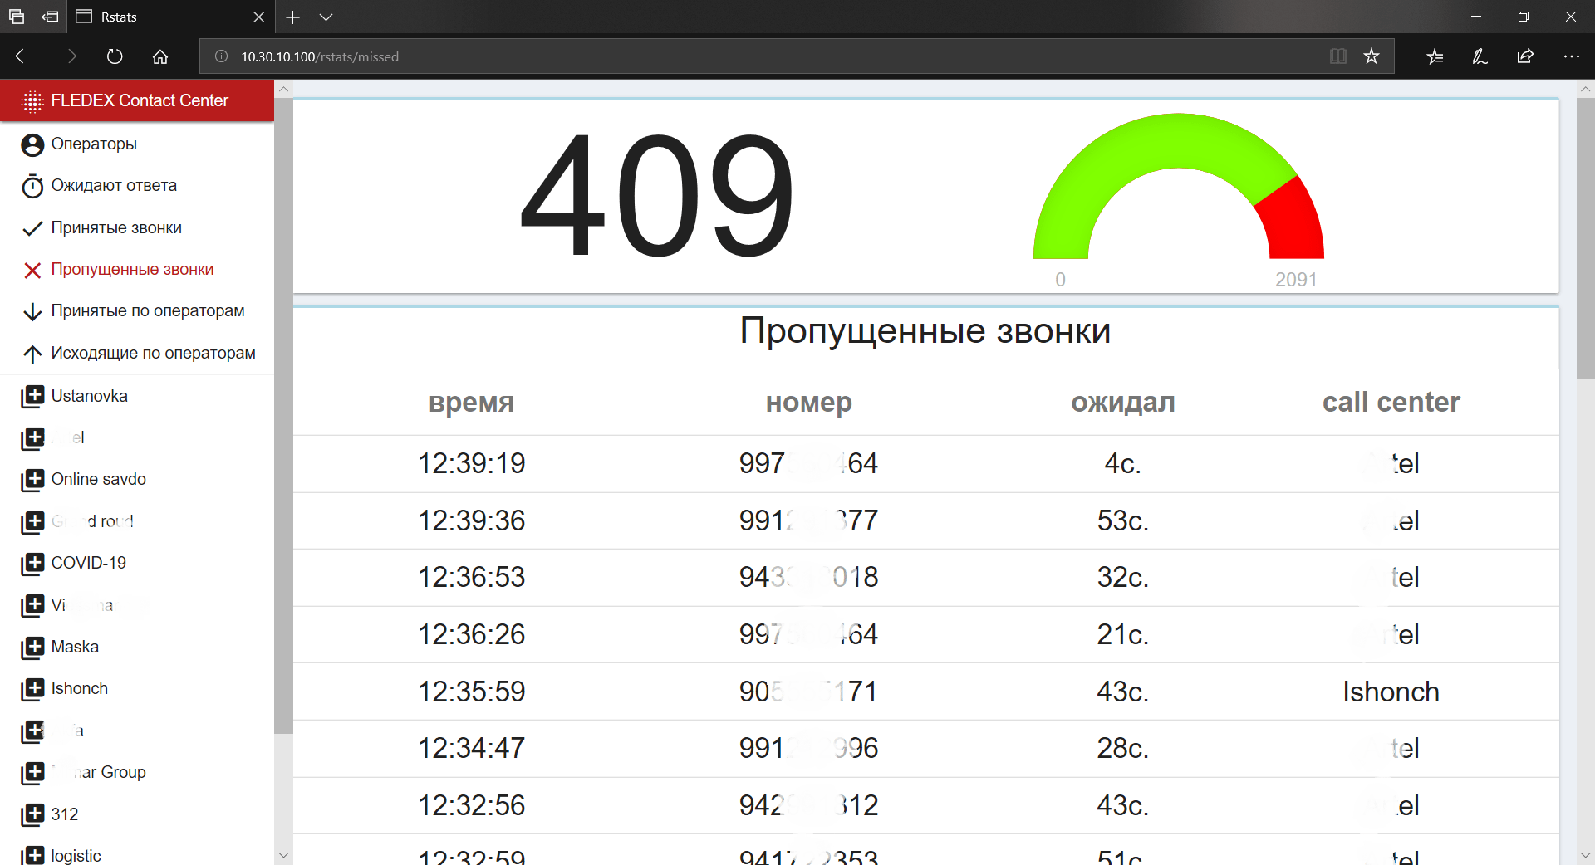Screen dimensions: 1595x865
Task: Click the down arrow icon for Принятые по операторам
Action: [32, 312]
